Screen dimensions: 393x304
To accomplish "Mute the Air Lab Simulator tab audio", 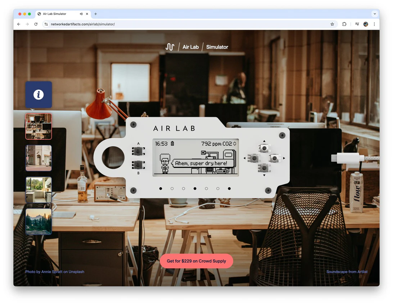I will [x=81, y=14].
